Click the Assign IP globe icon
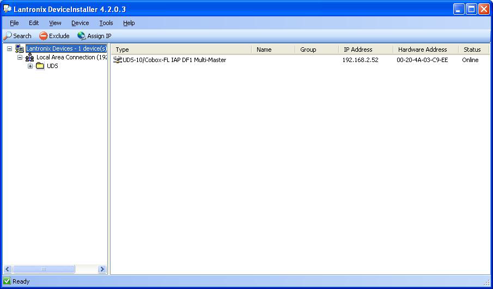The image size is (493, 289). (x=81, y=36)
